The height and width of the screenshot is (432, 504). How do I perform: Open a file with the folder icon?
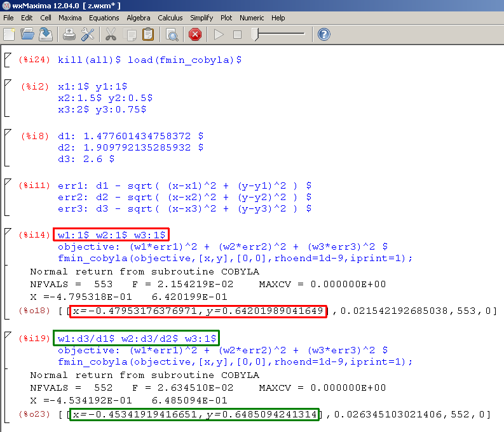point(27,34)
